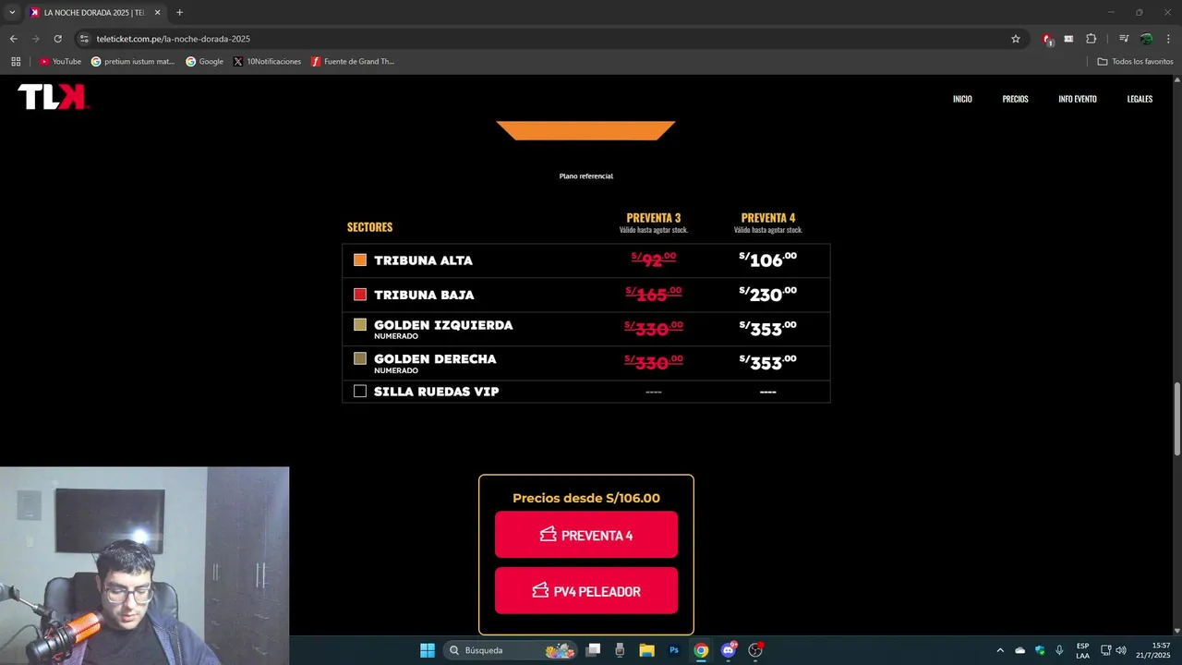Open the PRECIOS menu item

point(1015,99)
